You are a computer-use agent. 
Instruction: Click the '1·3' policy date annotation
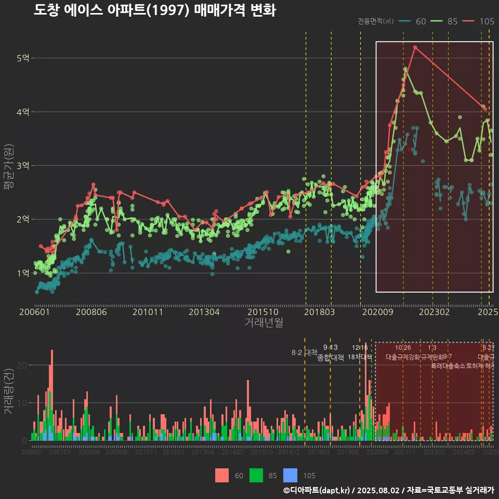click(x=432, y=347)
